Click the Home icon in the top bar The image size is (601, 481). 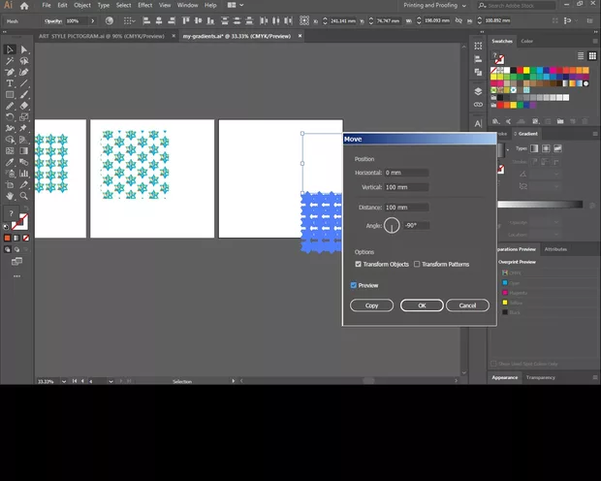(25, 6)
